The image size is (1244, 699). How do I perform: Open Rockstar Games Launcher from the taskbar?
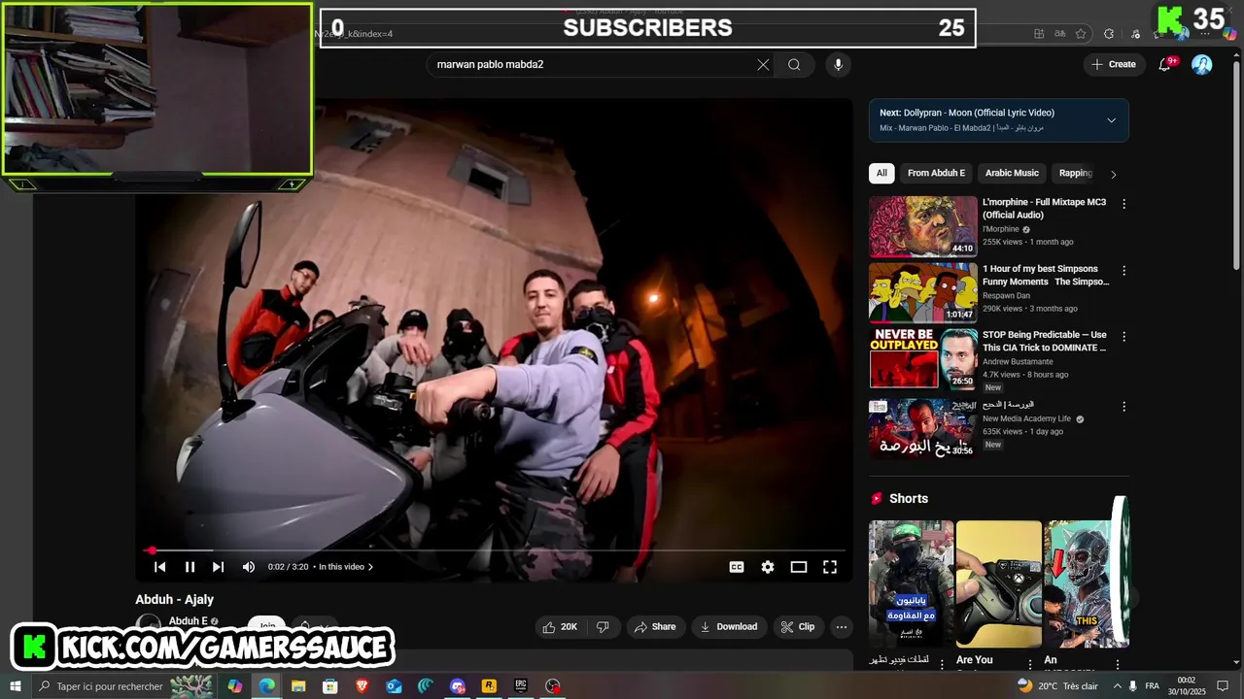(489, 686)
